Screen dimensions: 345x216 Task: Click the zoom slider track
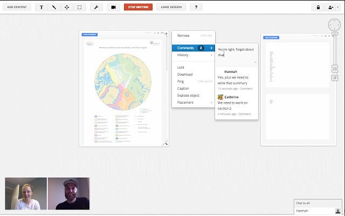335,50
